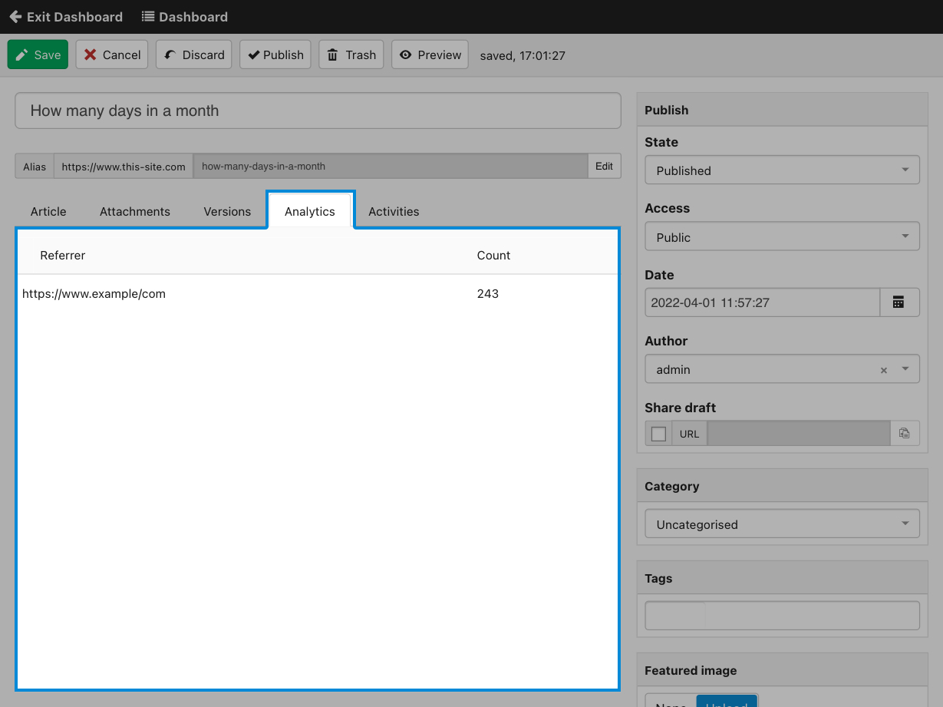Select the Analytics tab
The image size is (943, 707).
click(x=310, y=212)
